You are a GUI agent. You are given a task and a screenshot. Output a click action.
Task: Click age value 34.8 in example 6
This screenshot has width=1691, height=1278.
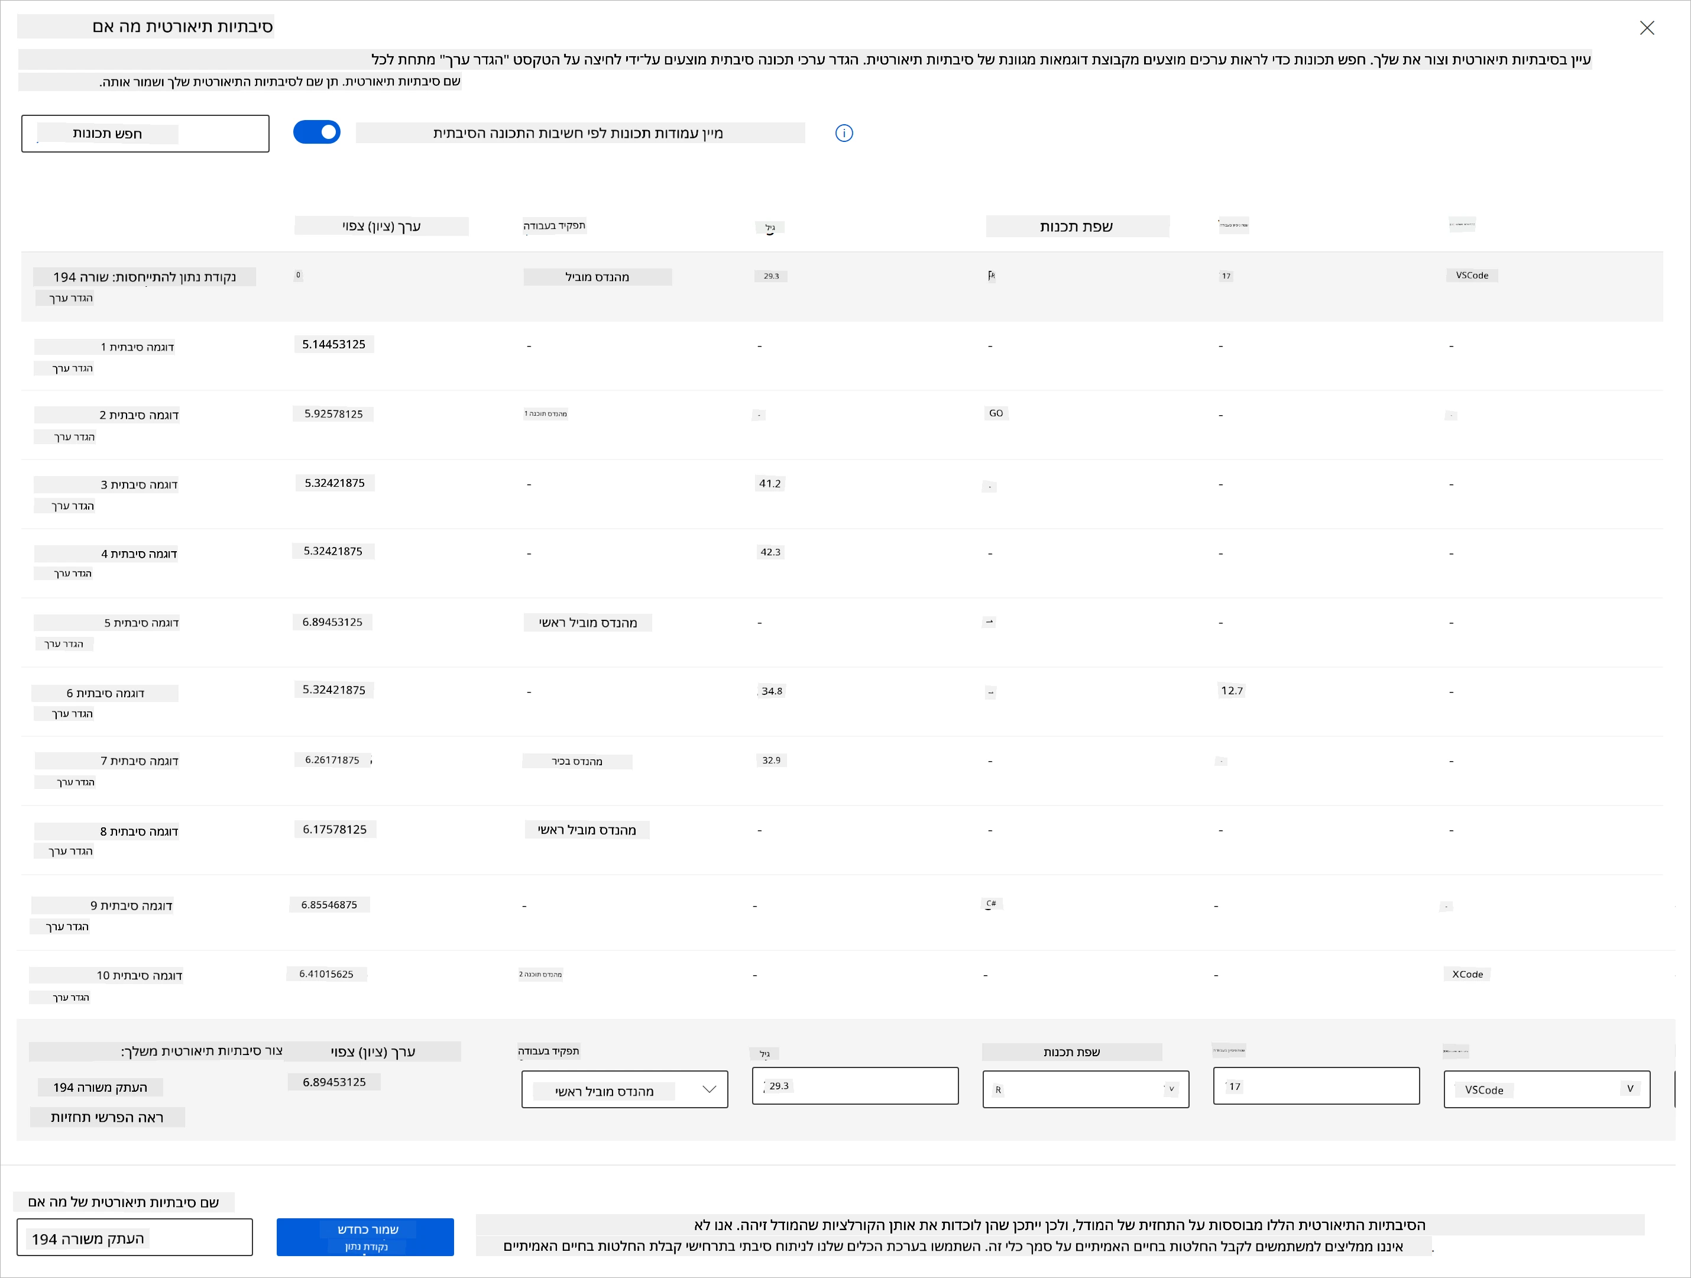772,691
